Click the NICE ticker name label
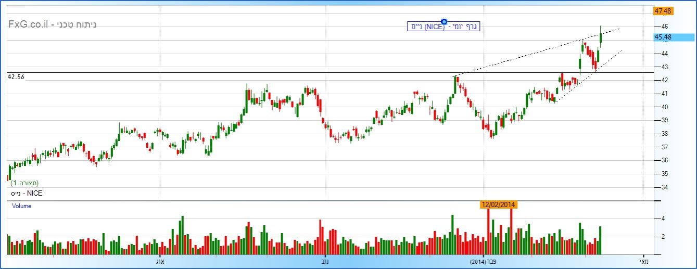The height and width of the screenshot is (269, 697). click(x=27, y=193)
